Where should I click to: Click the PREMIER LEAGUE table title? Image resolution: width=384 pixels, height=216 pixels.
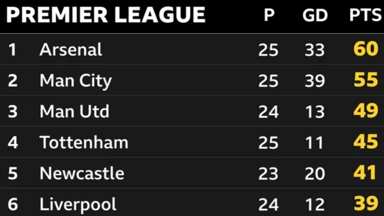pos(106,15)
